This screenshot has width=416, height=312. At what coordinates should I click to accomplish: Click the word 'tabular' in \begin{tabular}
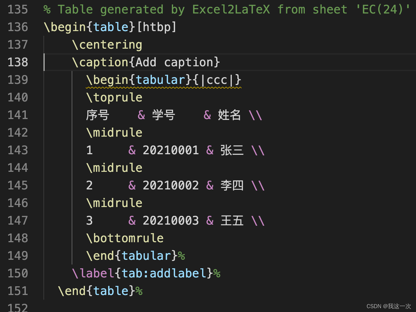click(x=160, y=80)
